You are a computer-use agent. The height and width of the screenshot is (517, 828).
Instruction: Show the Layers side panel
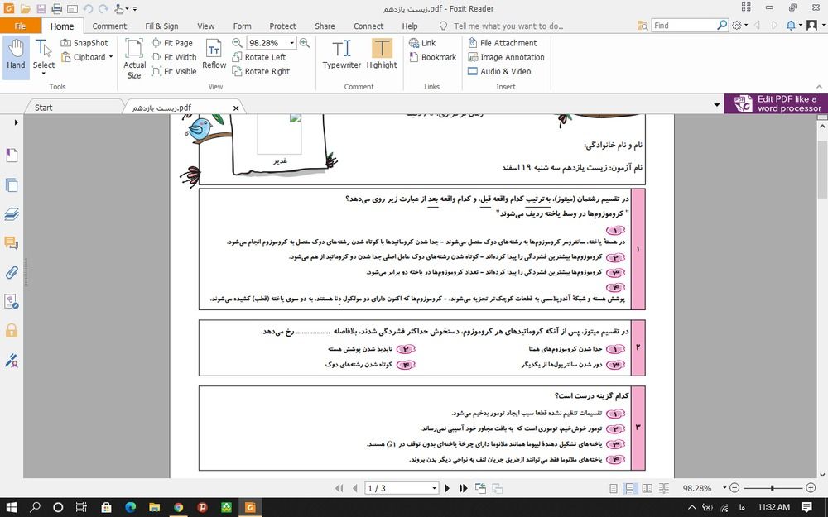[12, 213]
